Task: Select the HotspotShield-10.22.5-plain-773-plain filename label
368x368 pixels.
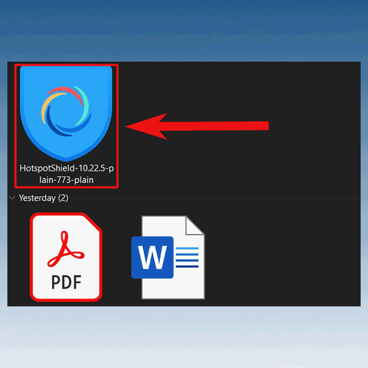Action: click(x=66, y=174)
